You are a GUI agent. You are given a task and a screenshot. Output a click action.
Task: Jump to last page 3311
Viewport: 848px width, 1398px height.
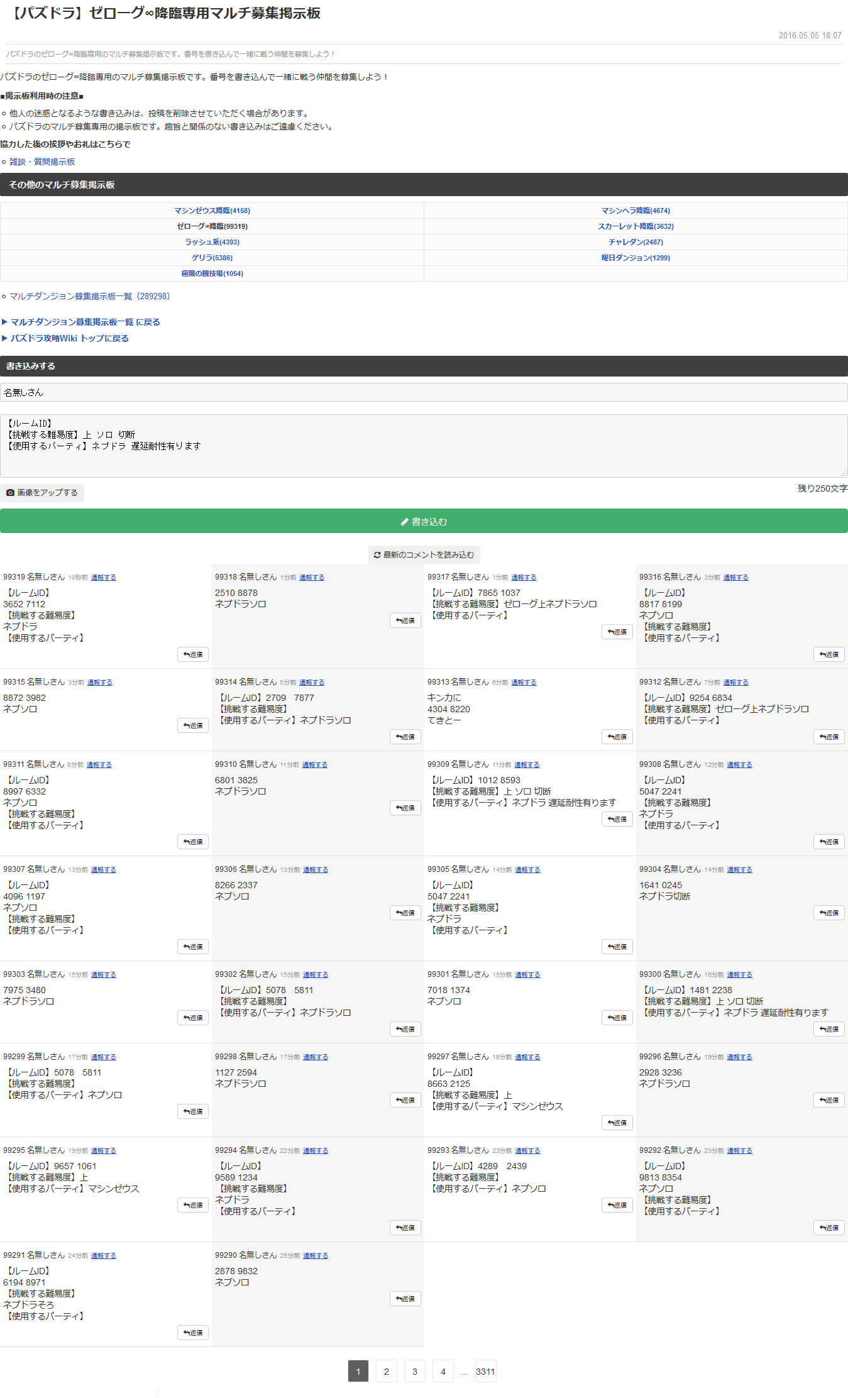point(485,1372)
